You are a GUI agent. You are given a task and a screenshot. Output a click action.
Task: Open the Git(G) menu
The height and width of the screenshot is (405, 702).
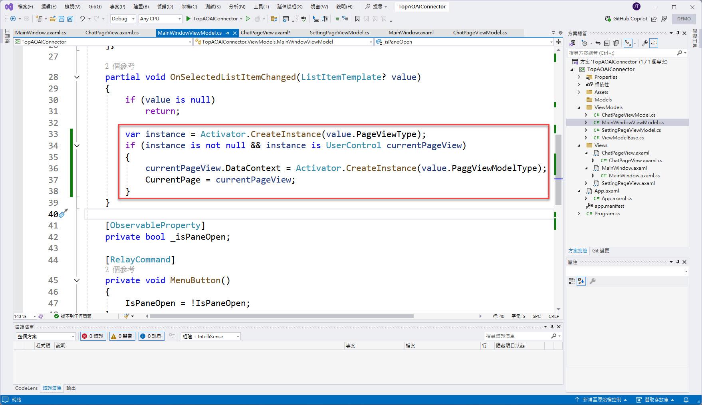pyautogui.click(x=95, y=7)
